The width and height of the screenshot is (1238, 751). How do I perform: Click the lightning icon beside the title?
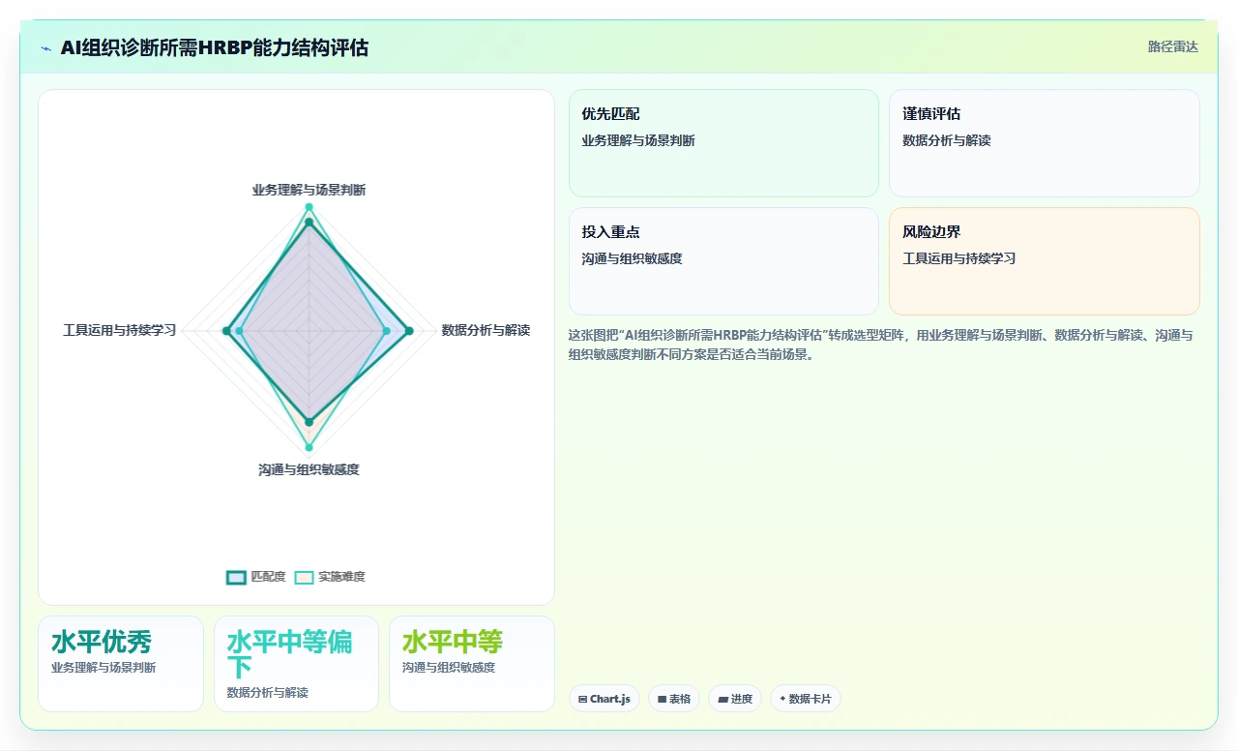point(46,48)
